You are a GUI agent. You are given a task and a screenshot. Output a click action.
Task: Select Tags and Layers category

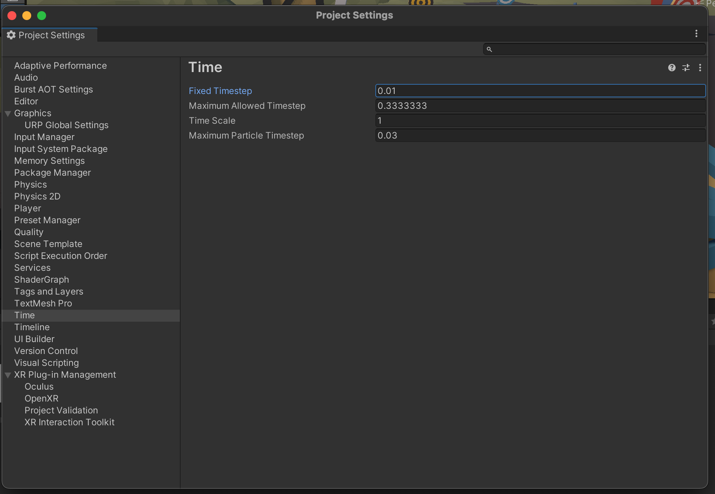(49, 292)
